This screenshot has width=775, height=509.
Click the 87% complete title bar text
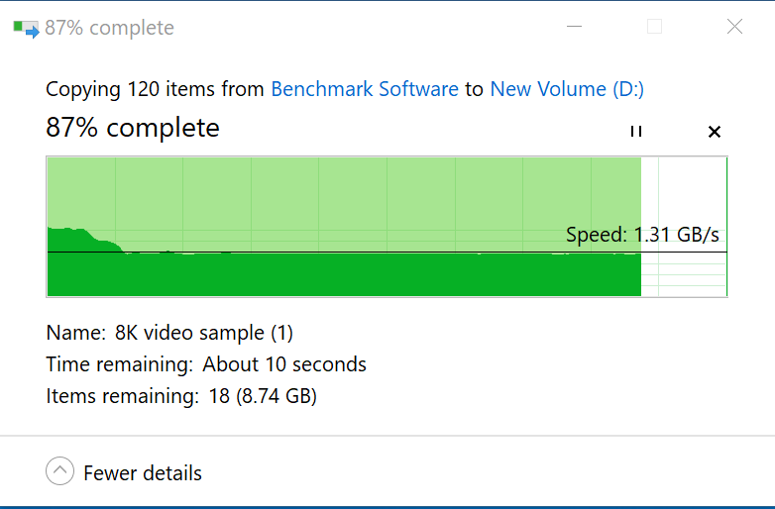tap(109, 28)
